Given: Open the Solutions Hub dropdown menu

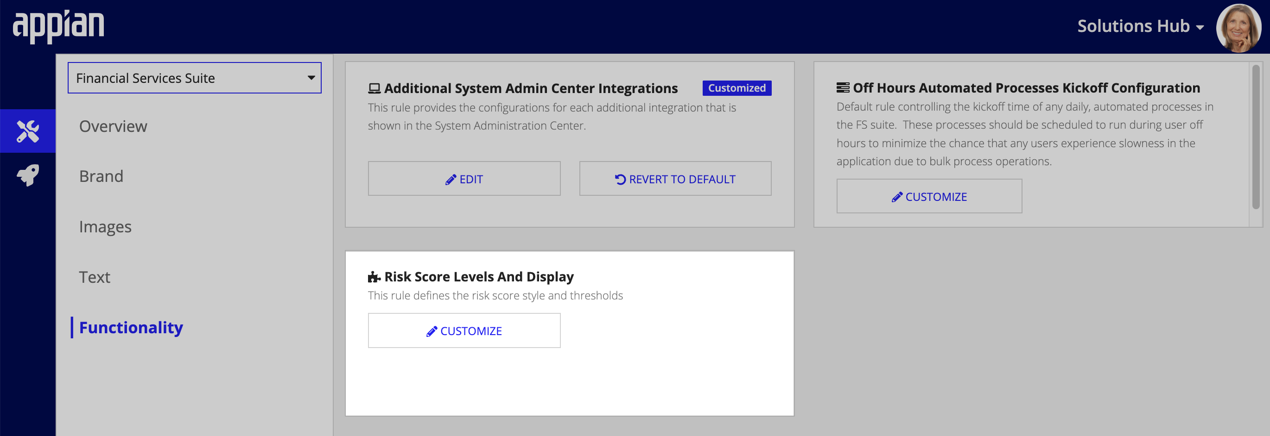Looking at the screenshot, I should point(1140,26).
